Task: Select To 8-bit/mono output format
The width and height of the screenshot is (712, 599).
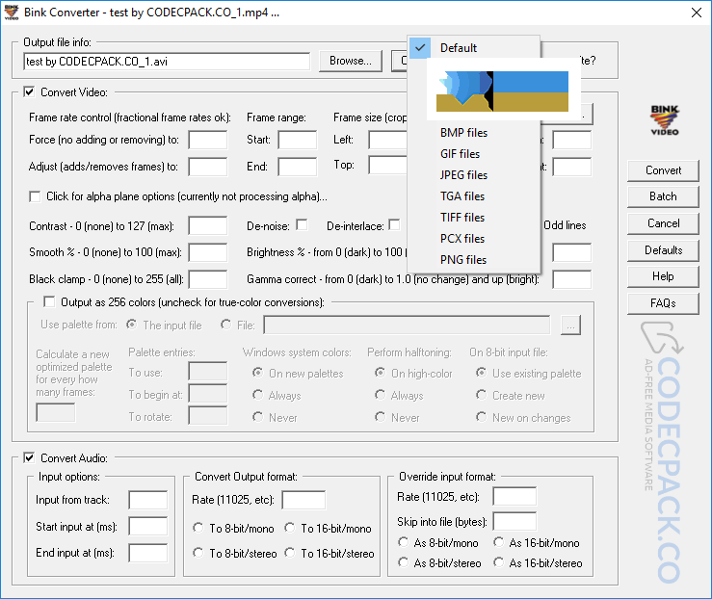Action: tap(198, 528)
